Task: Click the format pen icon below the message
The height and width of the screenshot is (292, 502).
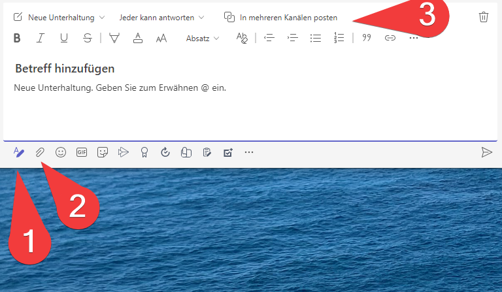Action: (x=19, y=152)
